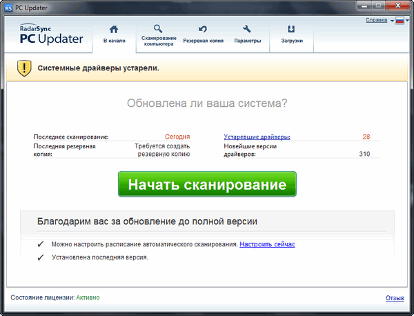The height and width of the screenshot is (316, 414).
Task: Open the Устаревшие драйверы link
Action: tap(257, 137)
